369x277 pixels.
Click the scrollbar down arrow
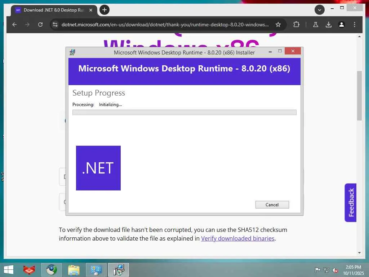click(x=359, y=253)
